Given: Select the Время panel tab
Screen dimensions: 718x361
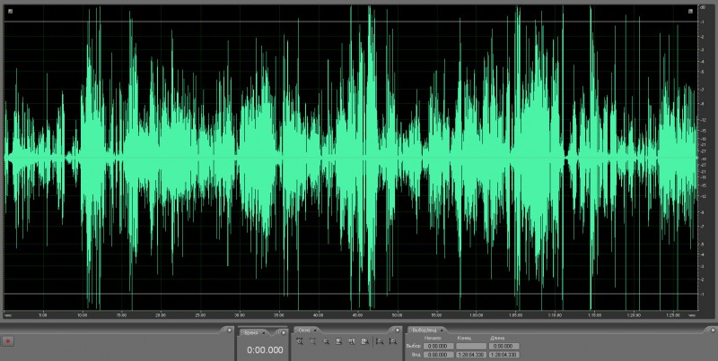Looking at the screenshot, I should point(250,332).
